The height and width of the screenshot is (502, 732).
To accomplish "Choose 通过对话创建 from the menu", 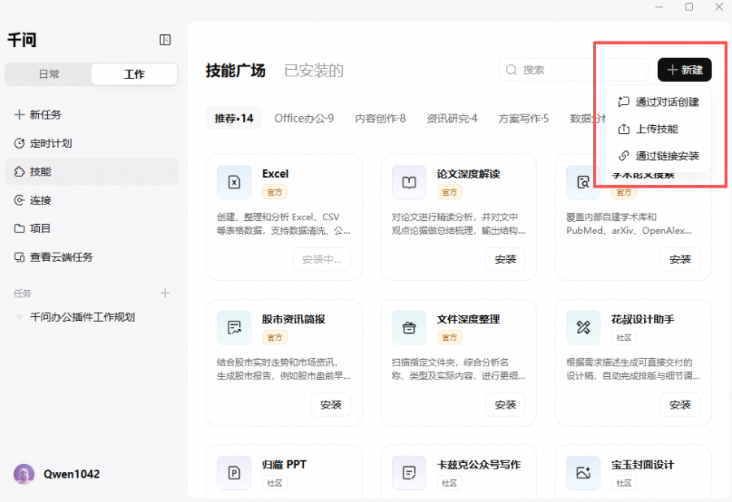I will [658, 102].
